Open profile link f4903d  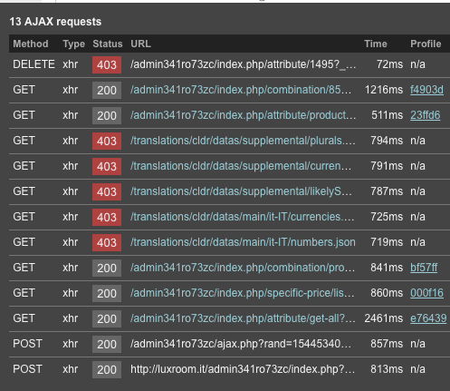click(426, 90)
